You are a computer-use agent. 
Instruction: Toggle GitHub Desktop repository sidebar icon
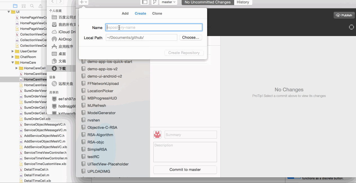[145, 2]
